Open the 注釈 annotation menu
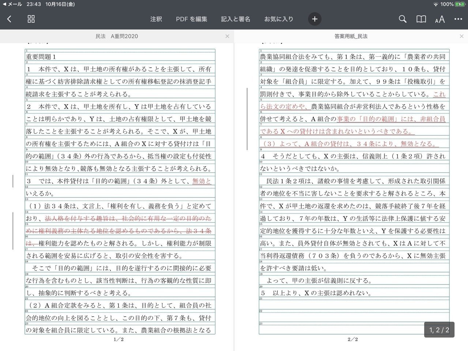Screen dimensions: 468x351 (156, 19)
